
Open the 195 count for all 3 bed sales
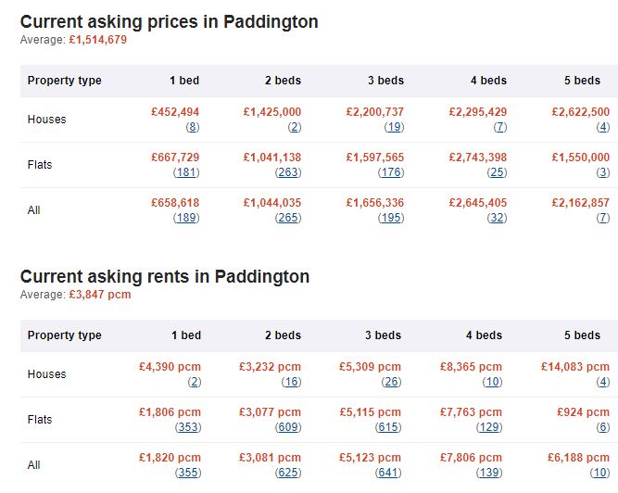click(391, 218)
